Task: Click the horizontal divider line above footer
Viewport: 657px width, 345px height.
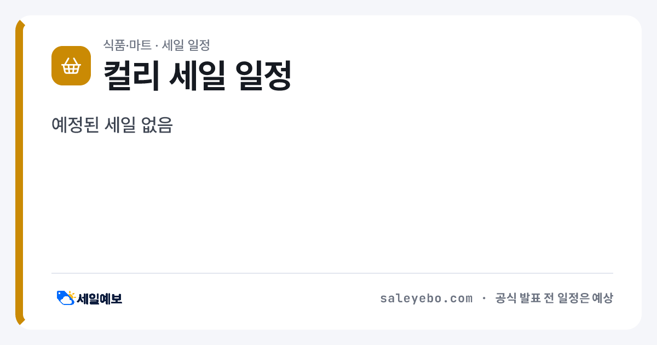Action: coord(332,273)
